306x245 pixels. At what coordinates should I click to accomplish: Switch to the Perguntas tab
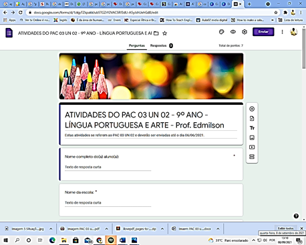point(137,45)
